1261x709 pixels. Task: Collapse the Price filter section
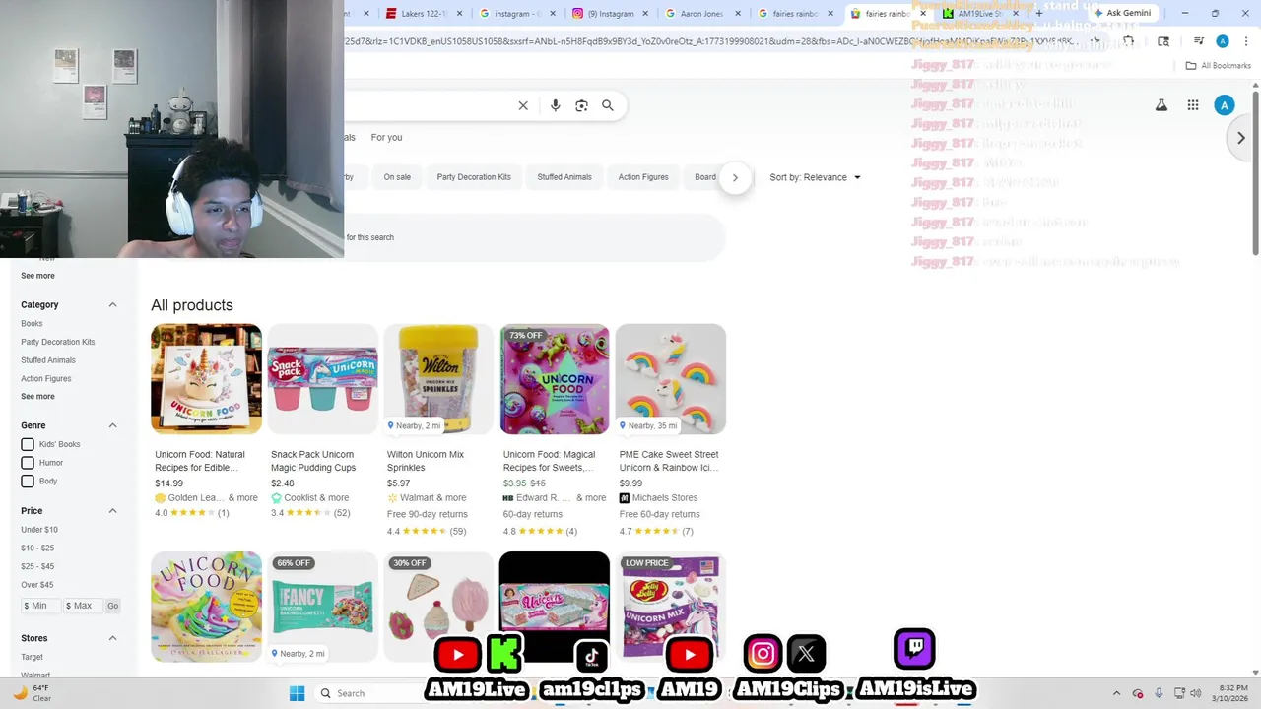click(112, 511)
